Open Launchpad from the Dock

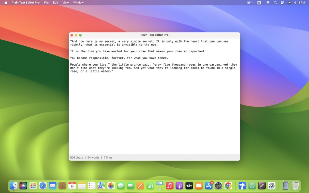(33, 186)
